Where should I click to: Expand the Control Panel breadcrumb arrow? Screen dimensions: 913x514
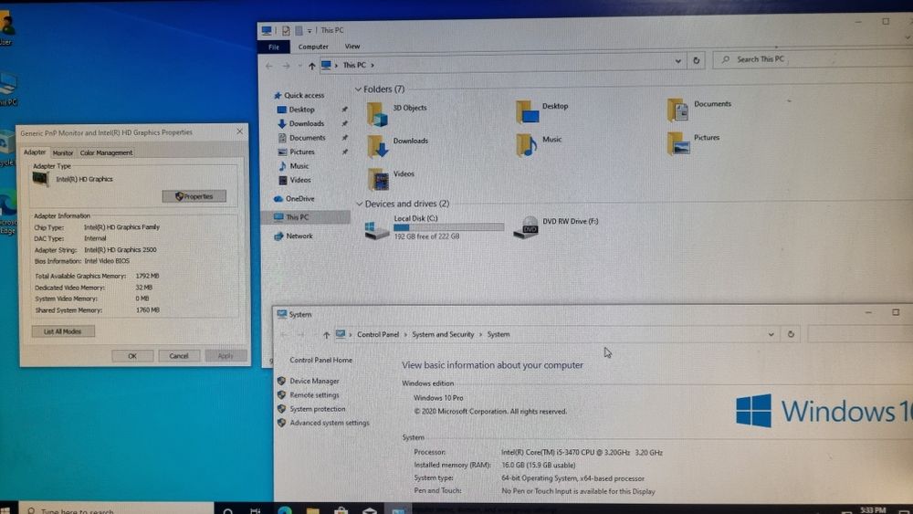[406, 335]
